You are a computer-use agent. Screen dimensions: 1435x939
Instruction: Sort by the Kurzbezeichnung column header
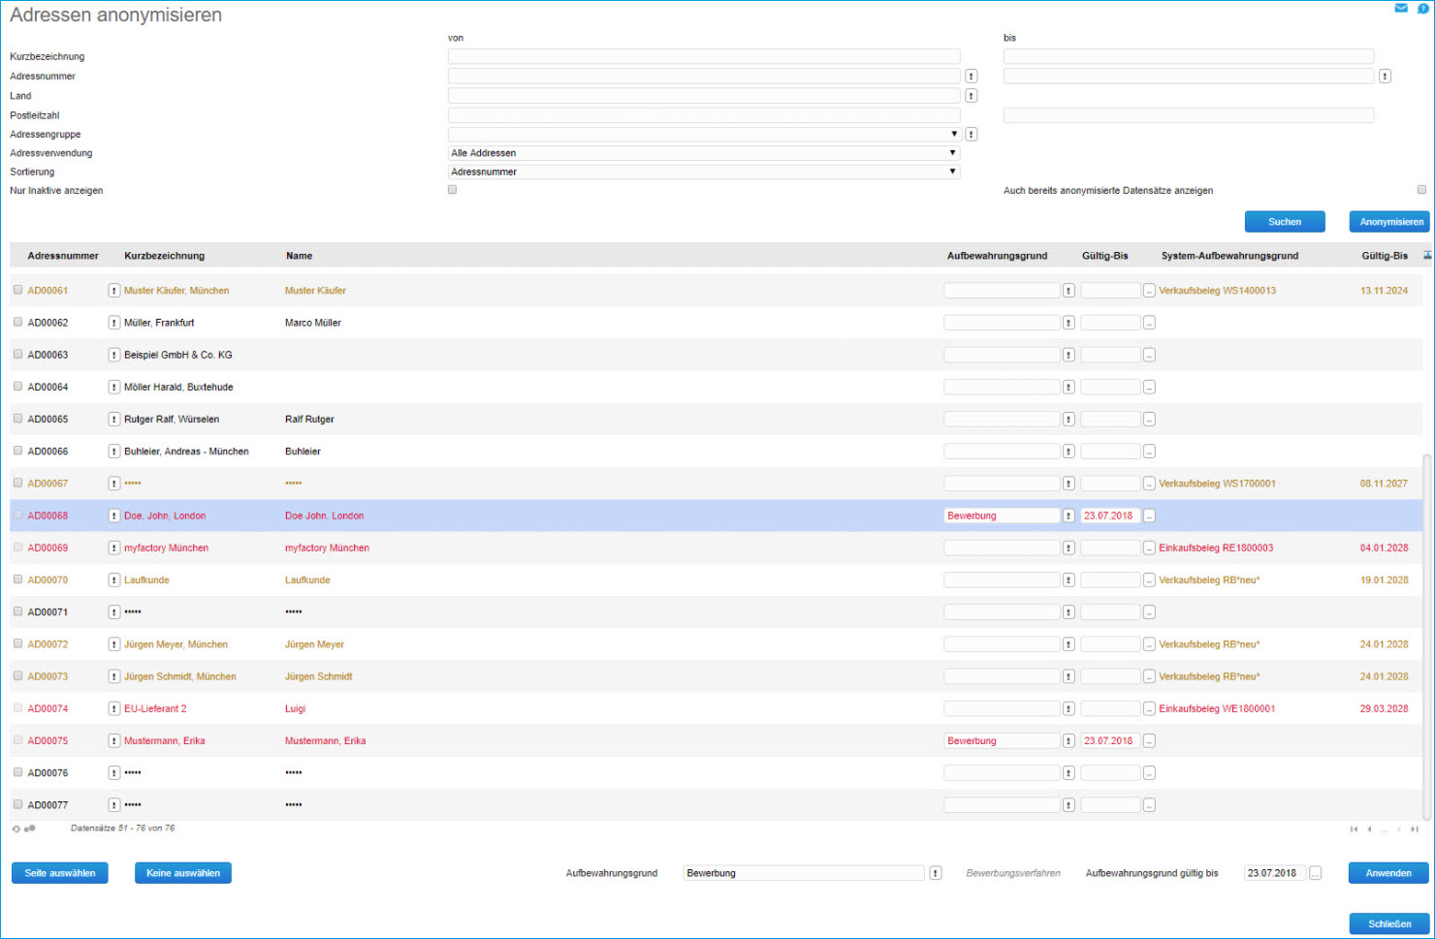tap(164, 256)
